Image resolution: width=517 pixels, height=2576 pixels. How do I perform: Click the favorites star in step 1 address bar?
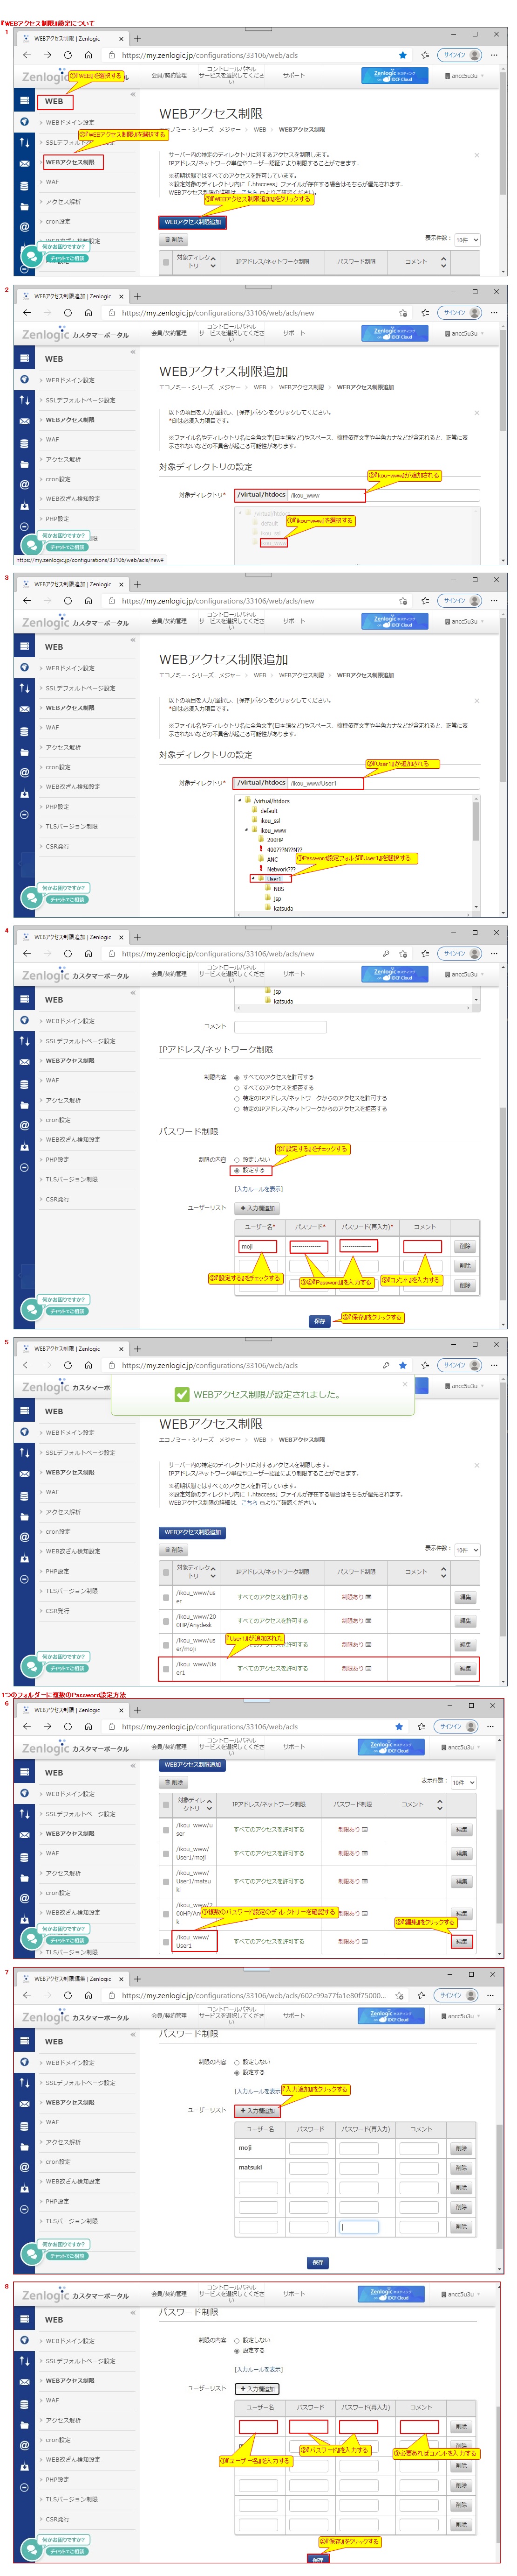click(402, 55)
